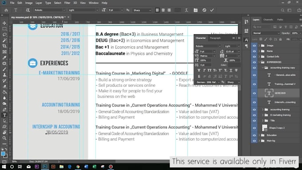Click the leading value field in Character panel
Screen dimensions: 302x170
[231, 51]
